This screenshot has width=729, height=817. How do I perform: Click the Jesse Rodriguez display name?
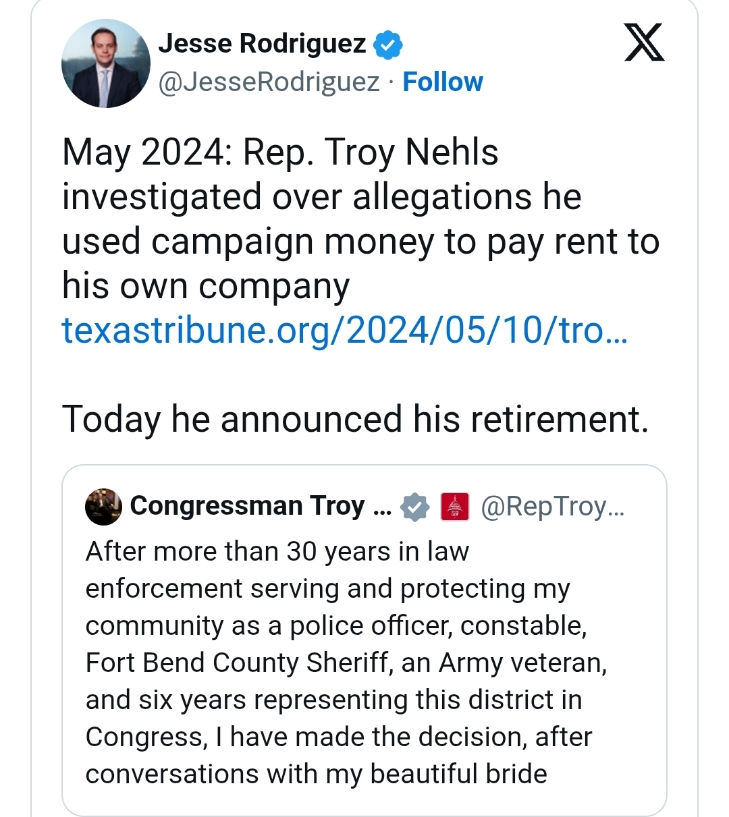pos(262,44)
